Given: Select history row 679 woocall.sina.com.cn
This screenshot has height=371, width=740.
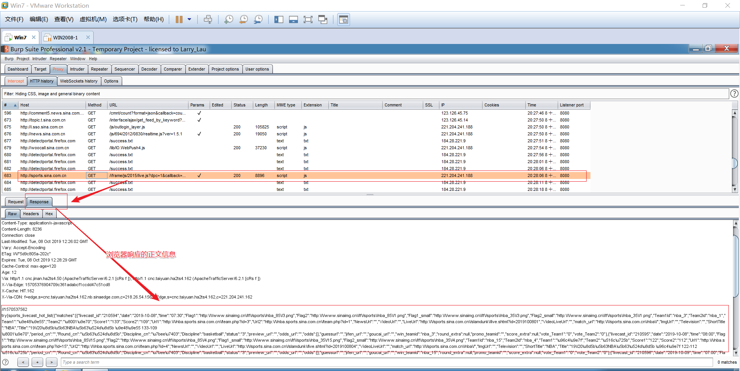Looking at the screenshot, I should [x=296, y=148].
